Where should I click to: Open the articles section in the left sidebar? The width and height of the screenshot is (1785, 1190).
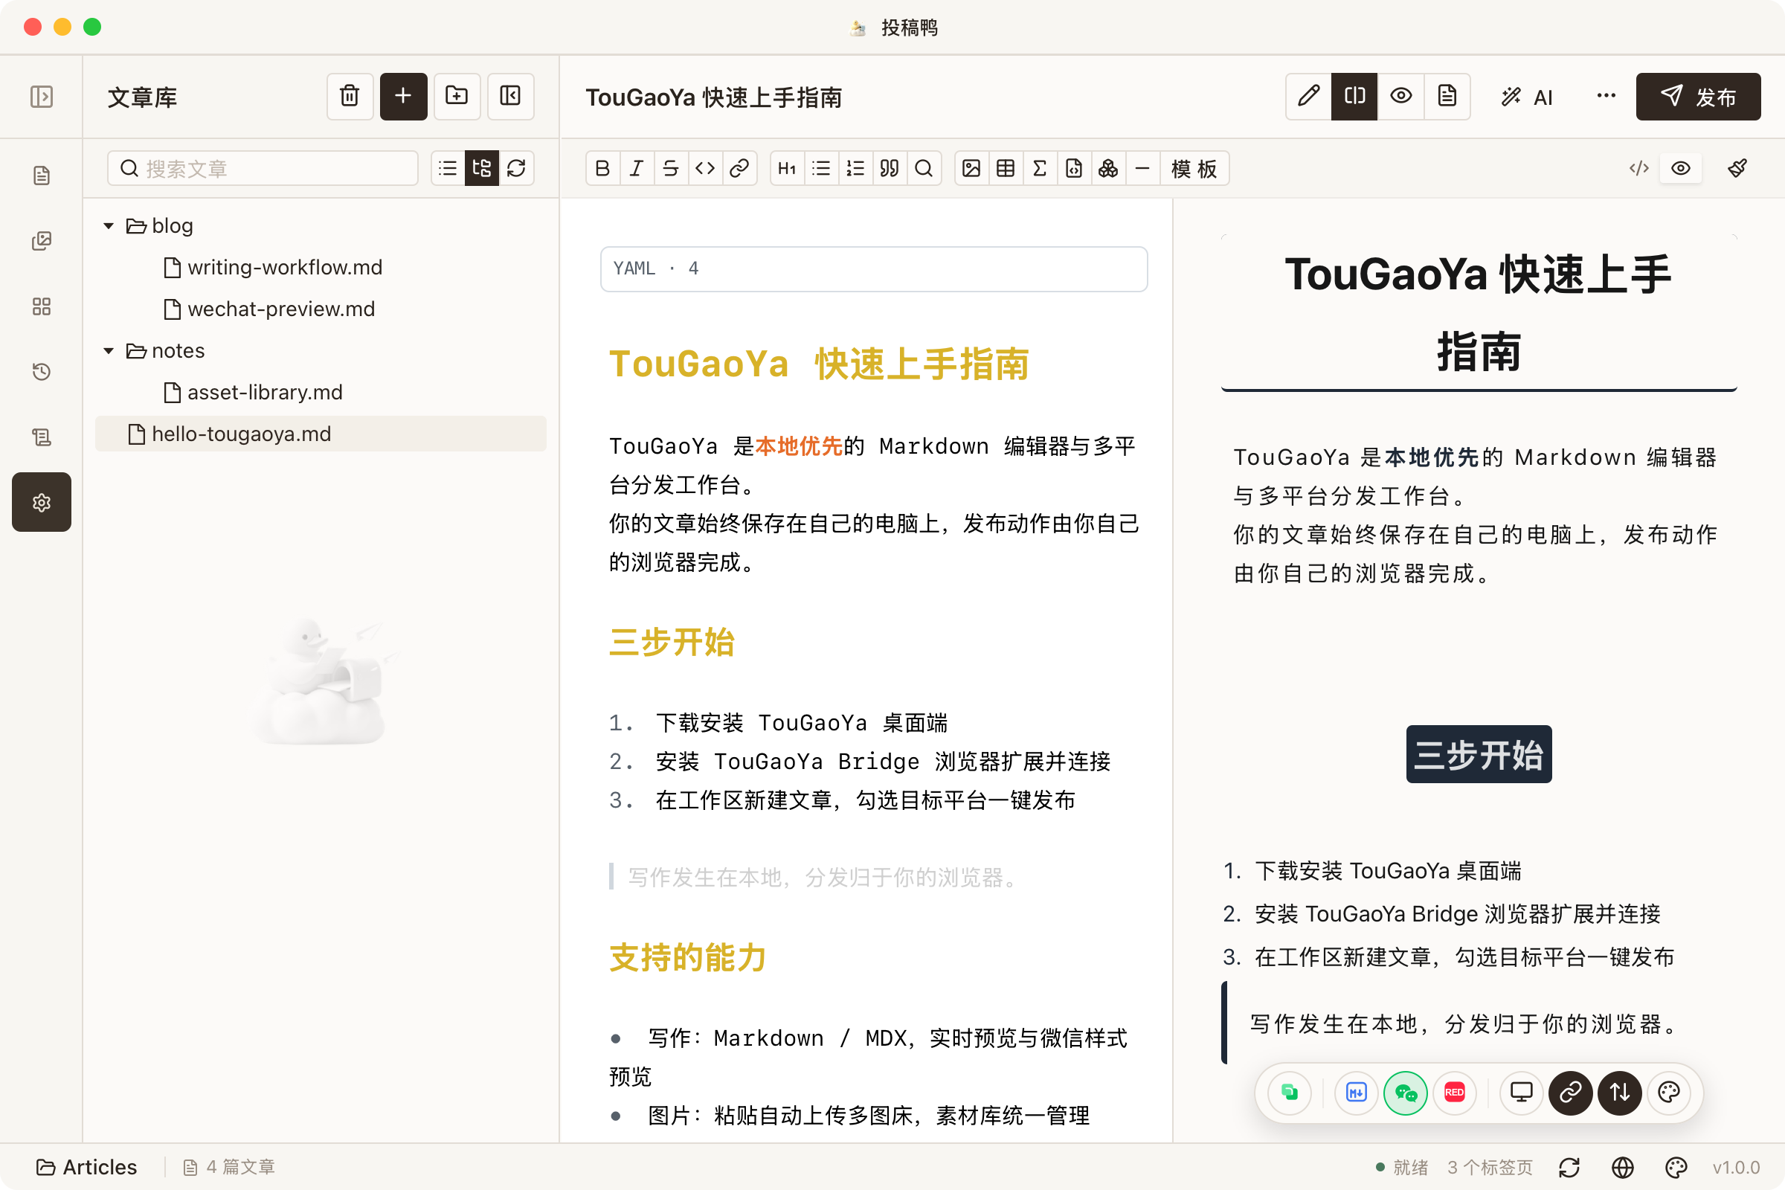[x=42, y=176]
